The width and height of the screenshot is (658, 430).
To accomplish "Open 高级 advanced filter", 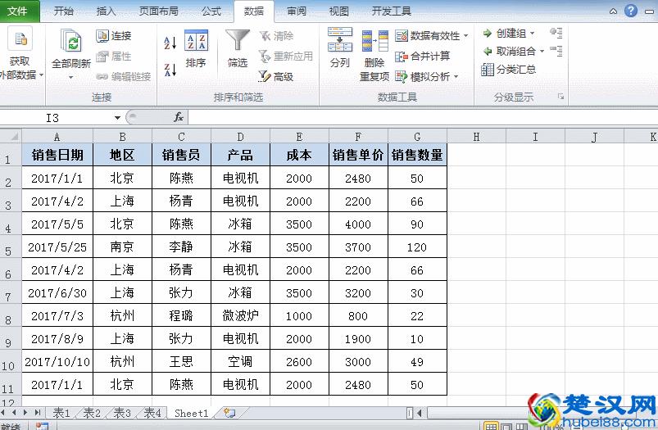I will click(276, 76).
